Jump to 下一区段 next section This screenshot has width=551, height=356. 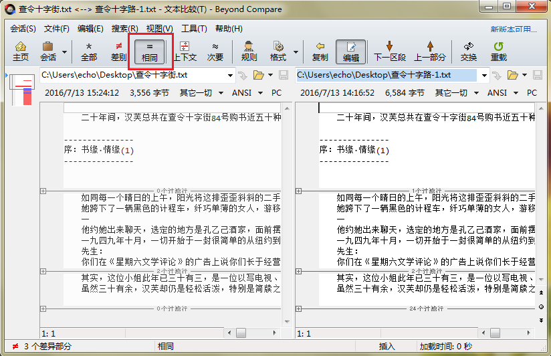click(x=389, y=52)
